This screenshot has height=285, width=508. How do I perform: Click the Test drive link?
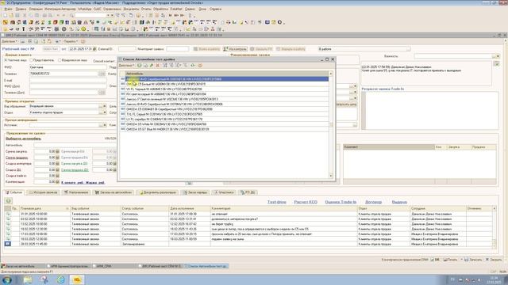click(x=277, y=202)
